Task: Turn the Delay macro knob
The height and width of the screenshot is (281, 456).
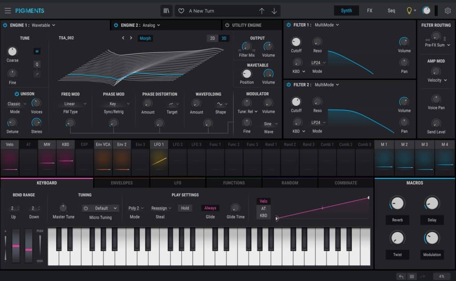Action: coord(432,203)
